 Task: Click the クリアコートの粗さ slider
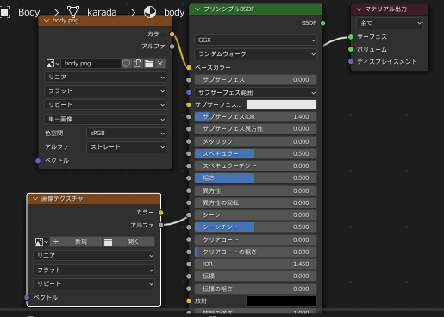click(255, 252)
